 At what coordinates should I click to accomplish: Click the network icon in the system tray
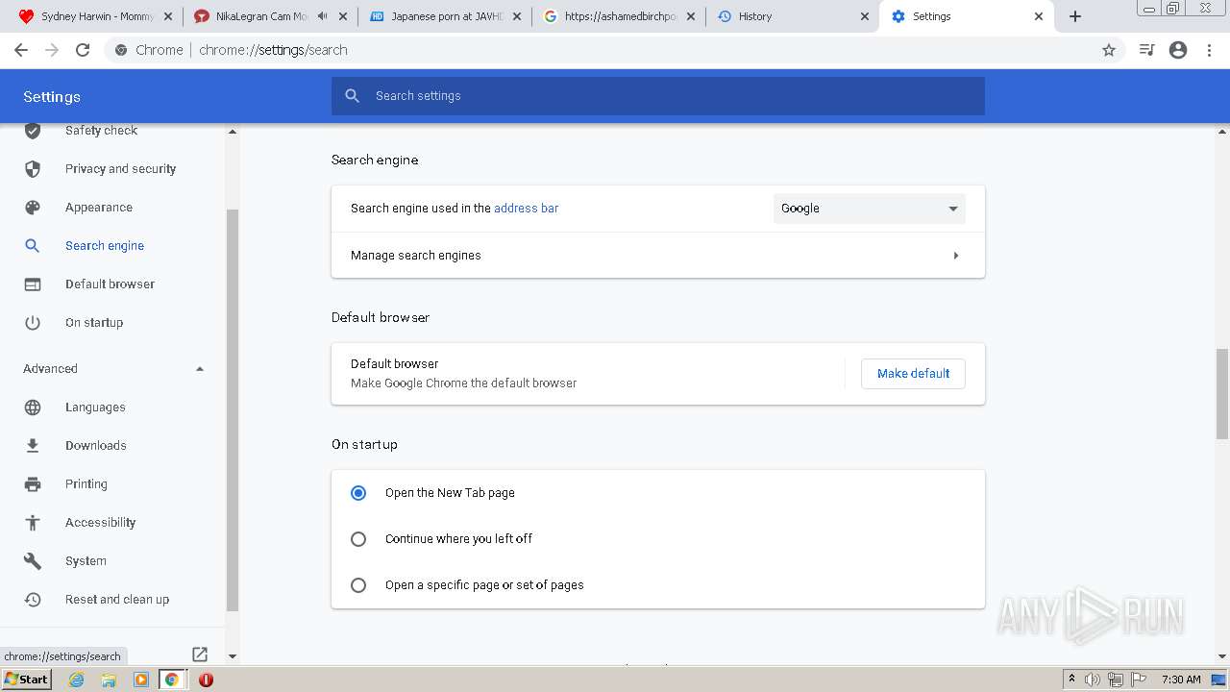[1115, 680]
